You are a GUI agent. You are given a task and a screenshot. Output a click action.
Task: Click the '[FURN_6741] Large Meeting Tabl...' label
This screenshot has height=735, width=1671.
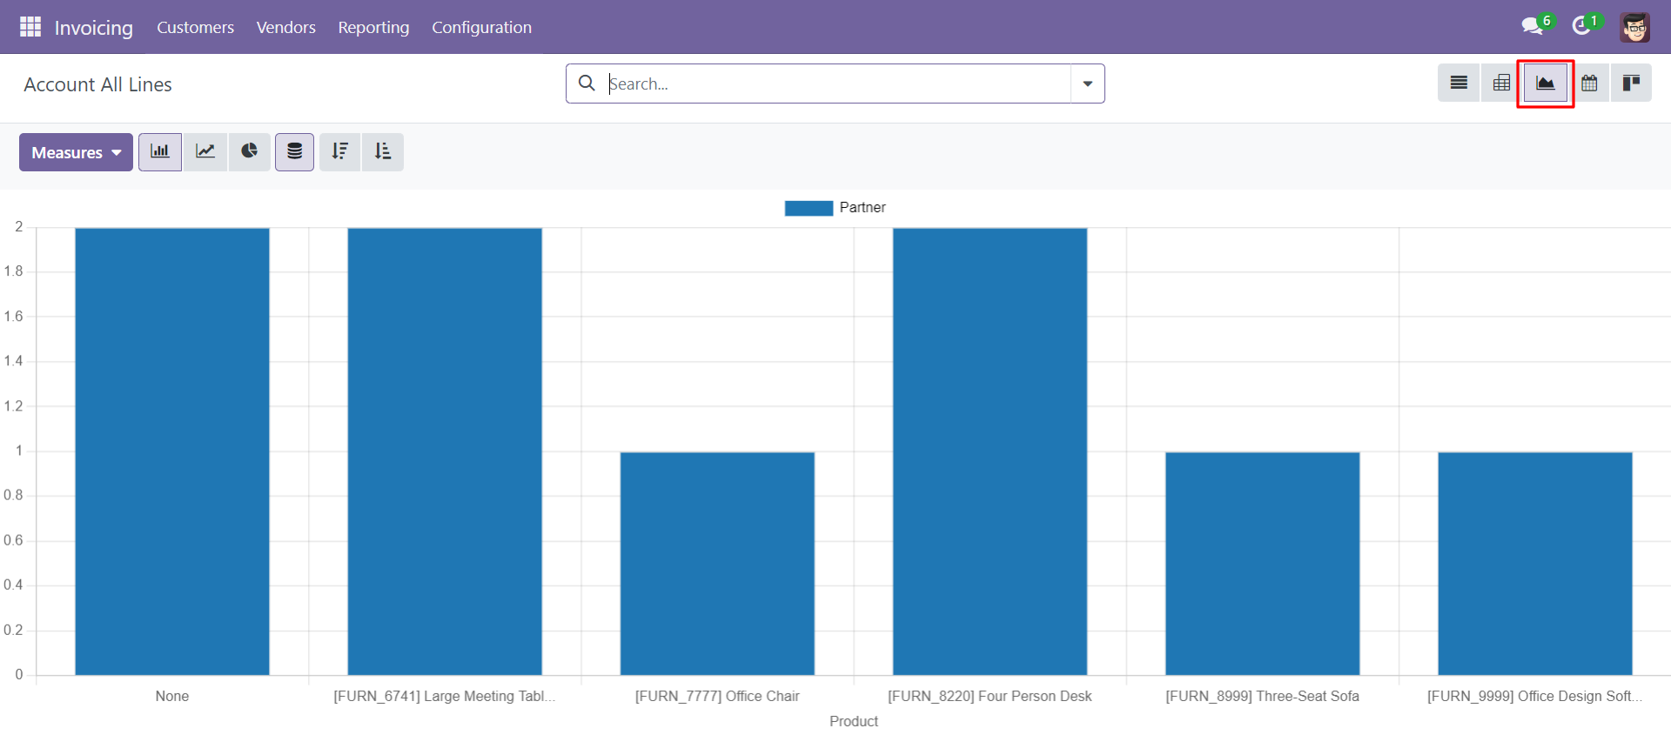coord(445,696)
